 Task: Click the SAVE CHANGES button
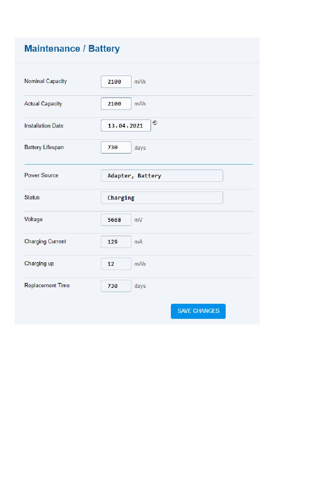(198, 311)
